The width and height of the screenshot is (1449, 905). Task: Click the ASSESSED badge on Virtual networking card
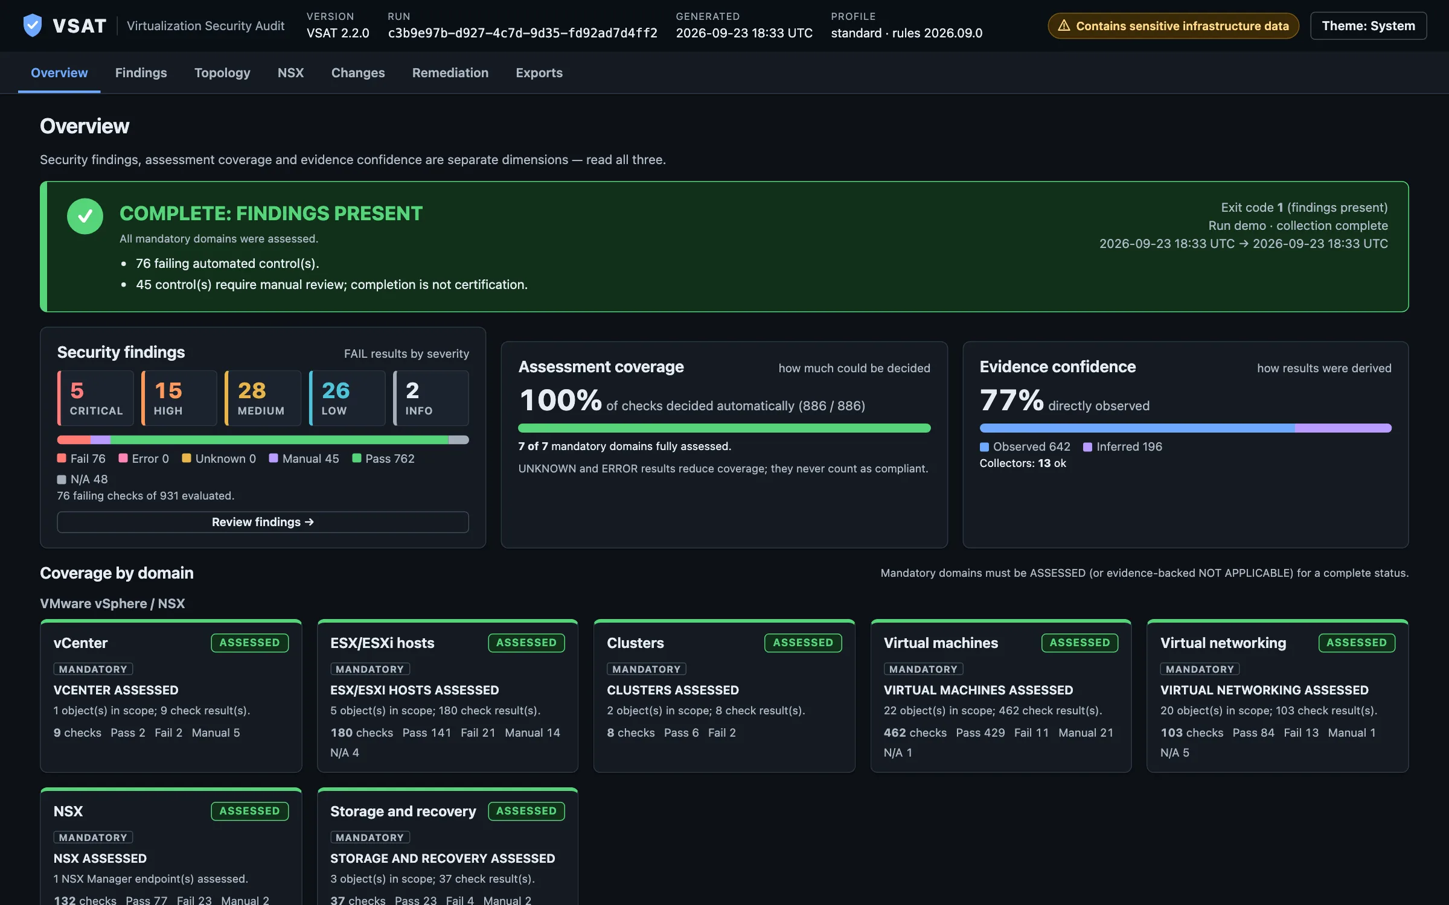click(x=1357, y=643)
